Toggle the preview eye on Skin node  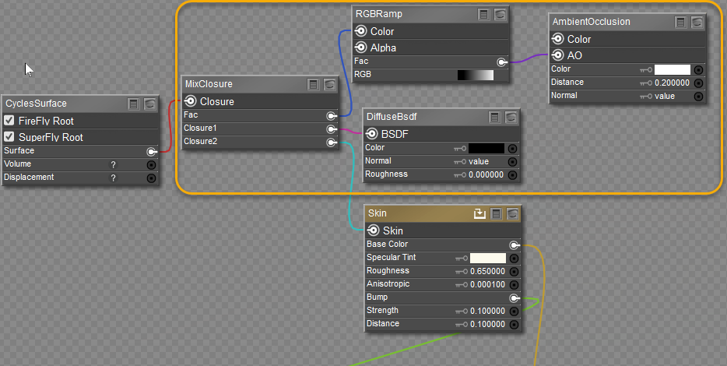click(512, 214)
